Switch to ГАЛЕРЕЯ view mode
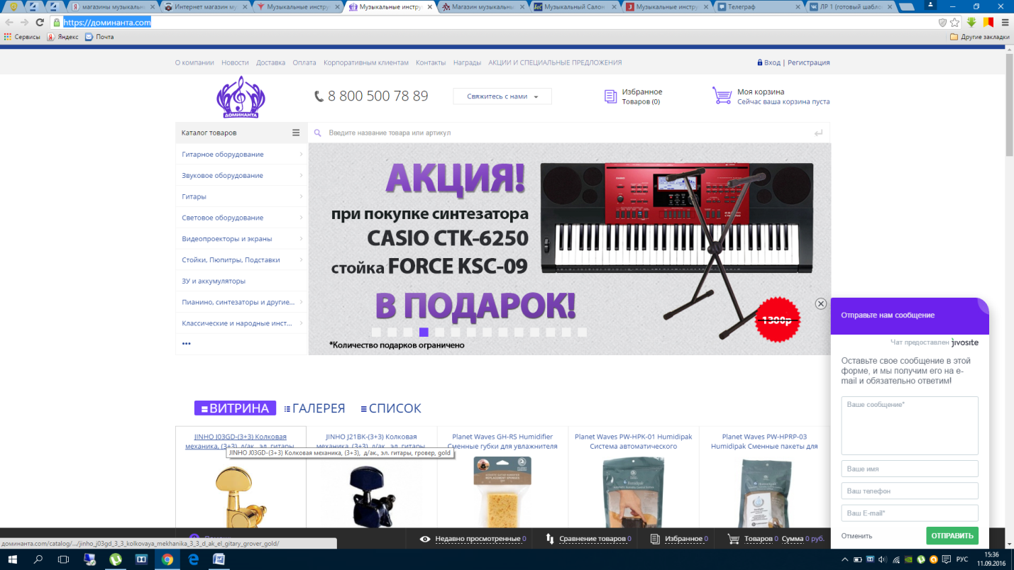The width and height of the screenshot is (1014, 570). pyautogui.click(x=314, y=408)
